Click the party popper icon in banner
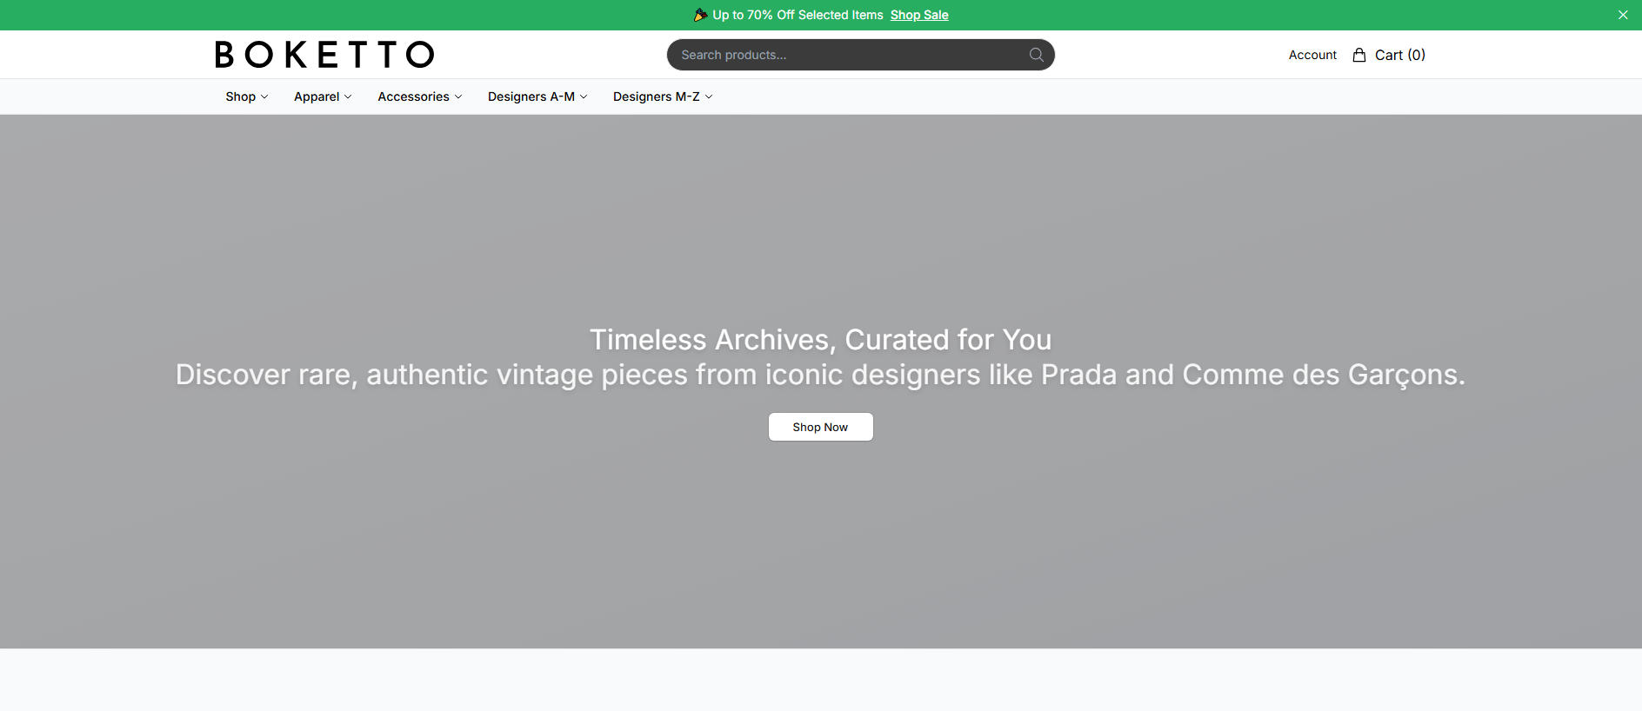 700,15
